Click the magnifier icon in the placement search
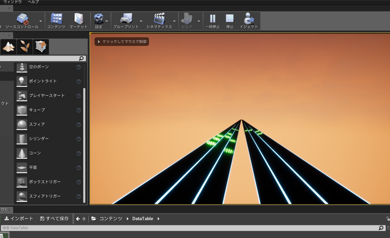Viewport: 390px width, 238px height. (x=82, y=58)
